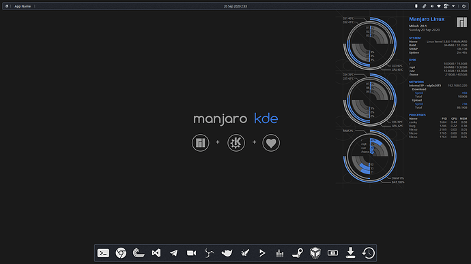Click the /home disk usage row
The image size is (471, 264).
pyautogui.click(x=438, y=75)
